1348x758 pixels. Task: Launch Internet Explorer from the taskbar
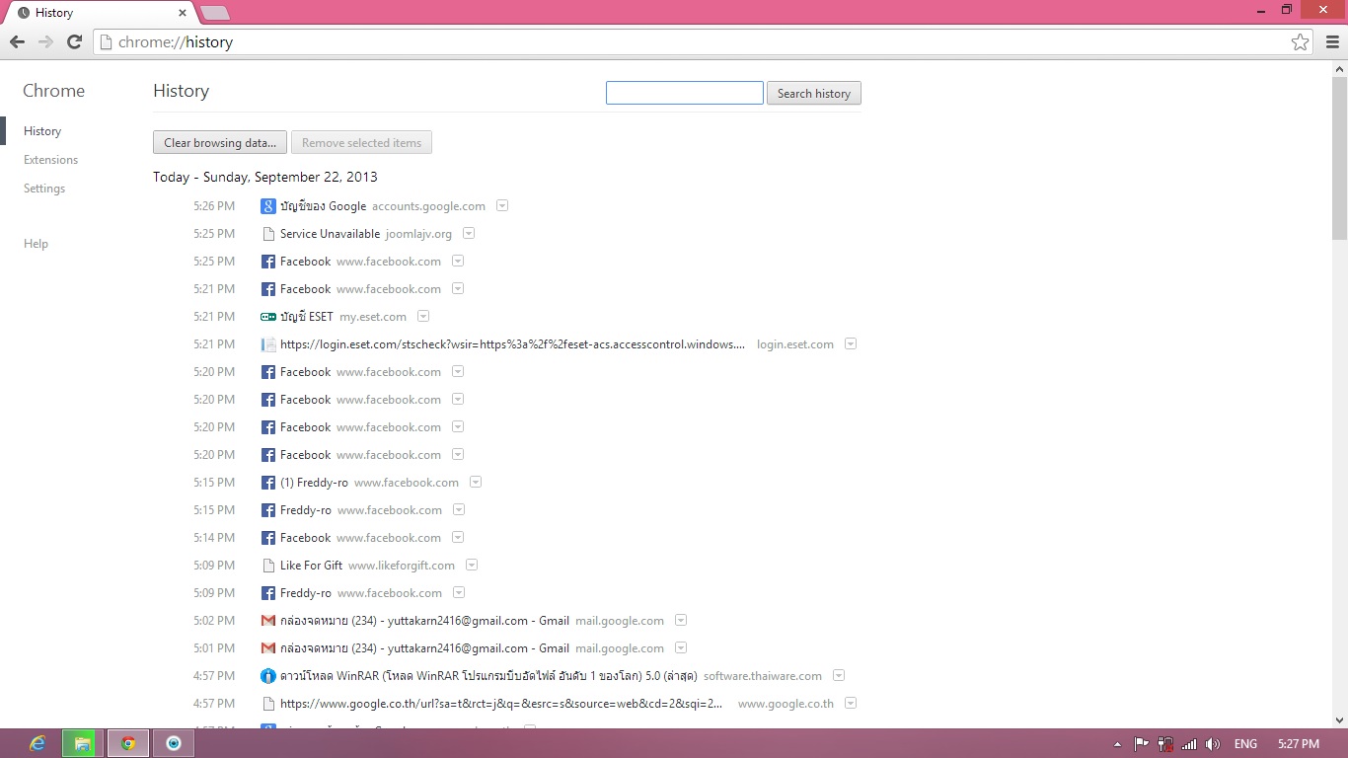pyautogui.click(x=37, y=743)
